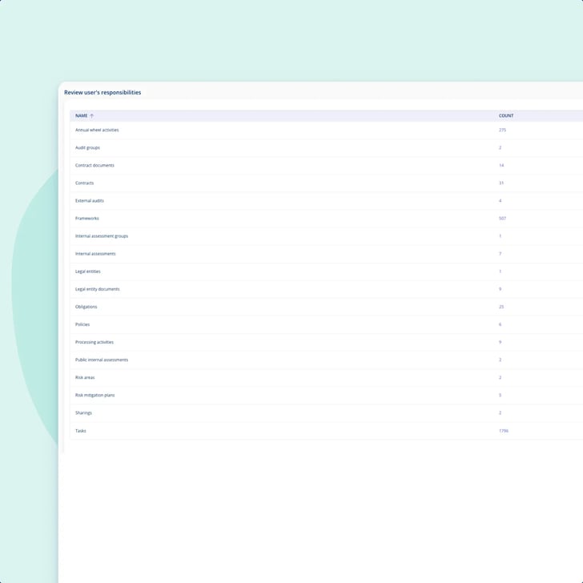Select the Internal assessments count value
This screenshot has width=583, height=583.
click(500, 254)
